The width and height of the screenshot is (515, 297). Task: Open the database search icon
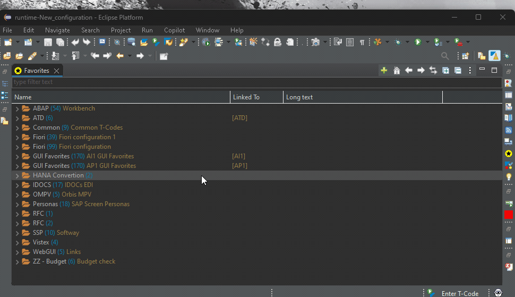click(131, 42)
